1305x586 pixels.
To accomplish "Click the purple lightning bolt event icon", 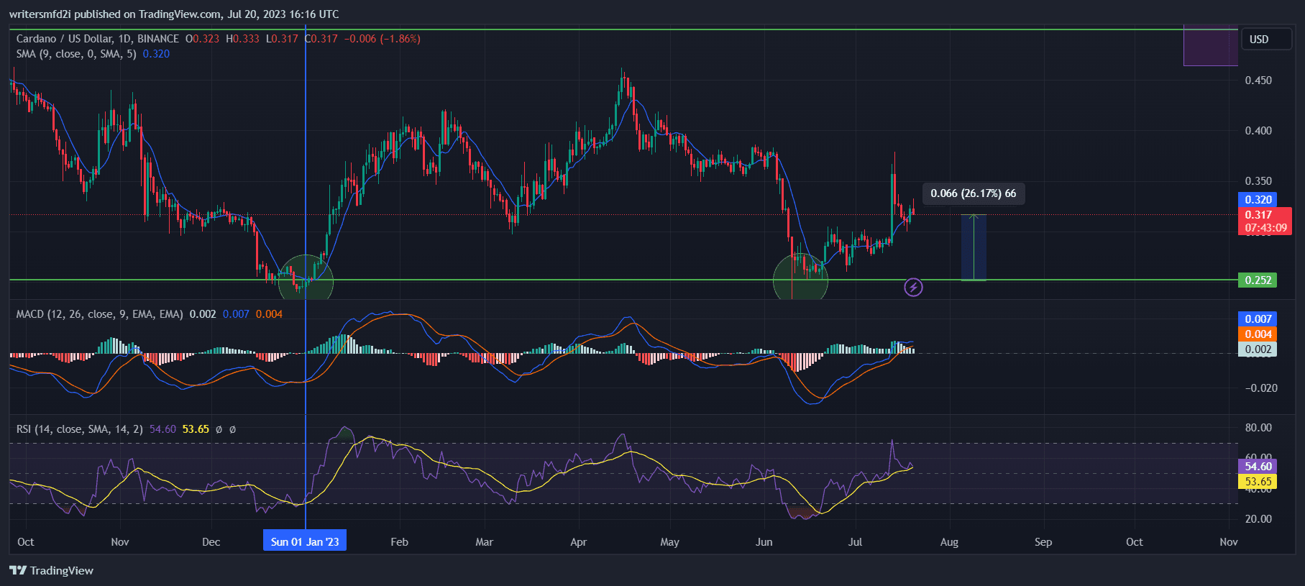I will (913, 288).
